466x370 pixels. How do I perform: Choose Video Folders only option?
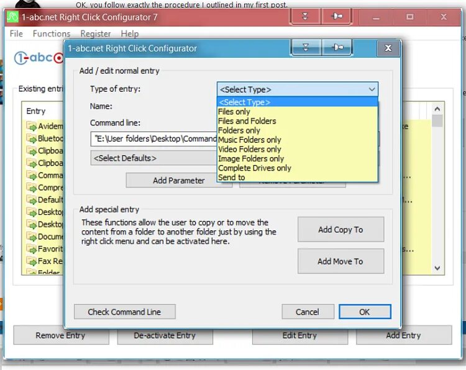[298, 149]
